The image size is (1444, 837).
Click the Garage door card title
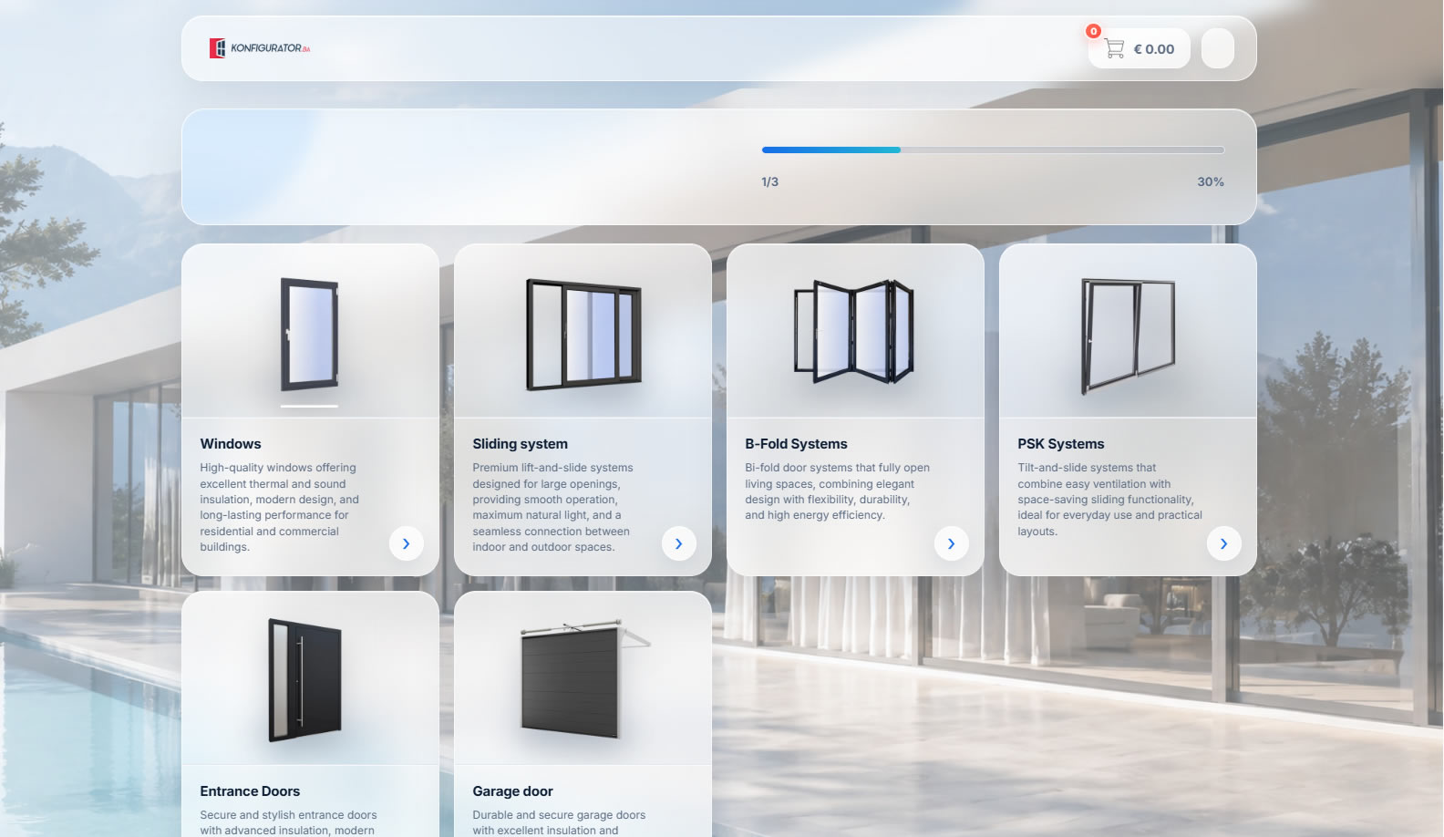pos(512,791)
